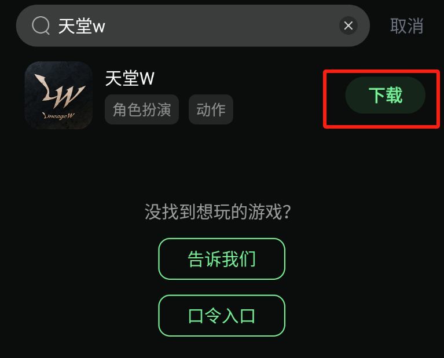Click the magnifier search icon

tap(41, 25)
